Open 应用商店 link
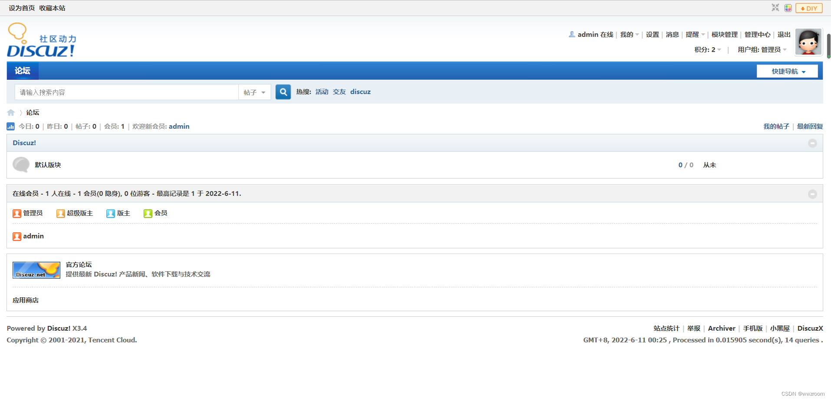The width and height of the screenshot is (831, 400). point(26,300)
